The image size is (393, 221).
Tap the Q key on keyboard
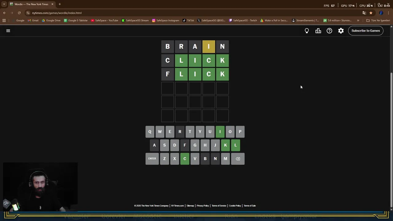coord(150,132)
